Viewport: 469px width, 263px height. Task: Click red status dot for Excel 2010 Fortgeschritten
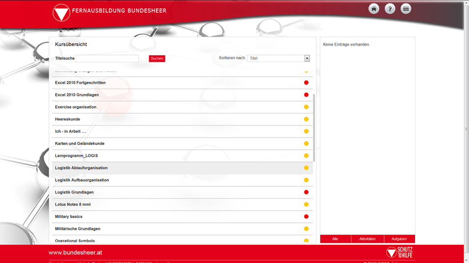point(306,83)
